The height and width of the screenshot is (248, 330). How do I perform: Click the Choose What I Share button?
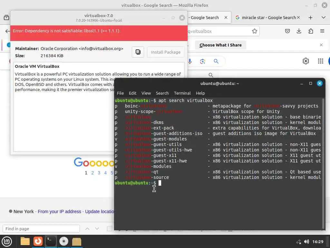click(x=220, y=45)
